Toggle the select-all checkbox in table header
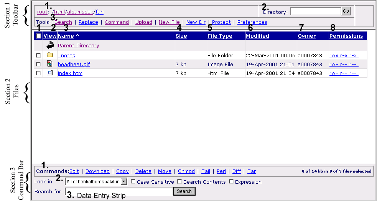 (38, 36)
